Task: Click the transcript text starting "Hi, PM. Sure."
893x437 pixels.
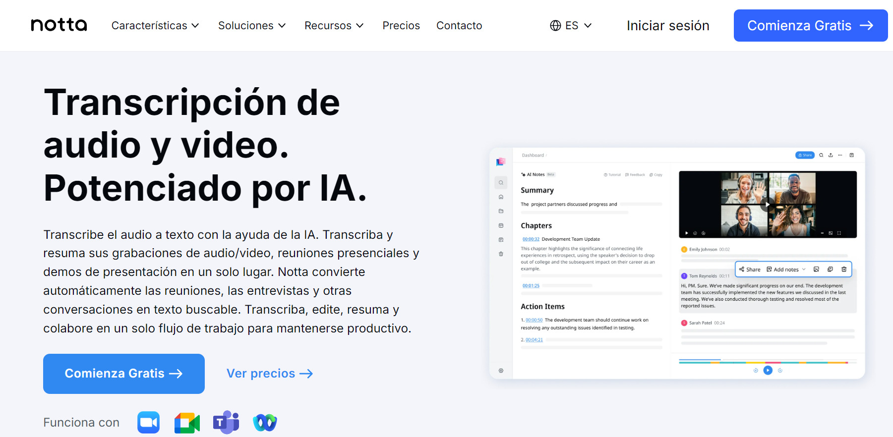Action: coord(764,296)
